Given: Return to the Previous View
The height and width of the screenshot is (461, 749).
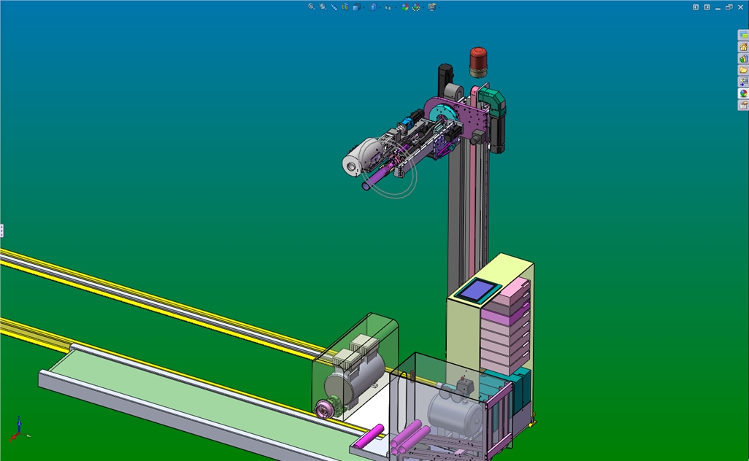Looking at the screenshot, I should pos(334,7).
